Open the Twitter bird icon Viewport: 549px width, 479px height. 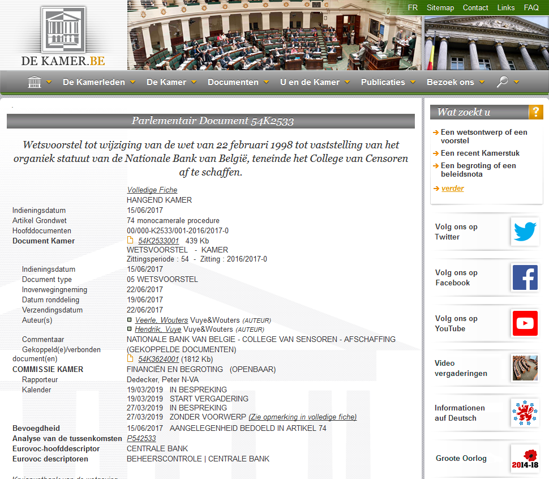[524, 232]
